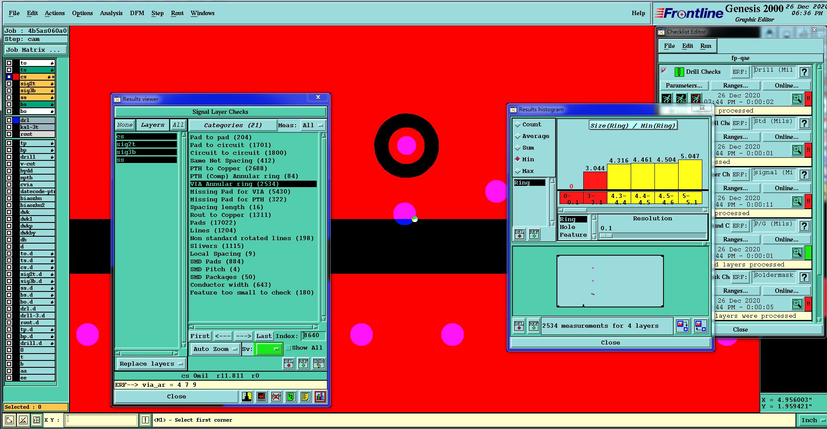The width and height of the screenshot is (827, 429).
Task: Open the report note icon in Results viewer
Action: [x=305, y=396]
